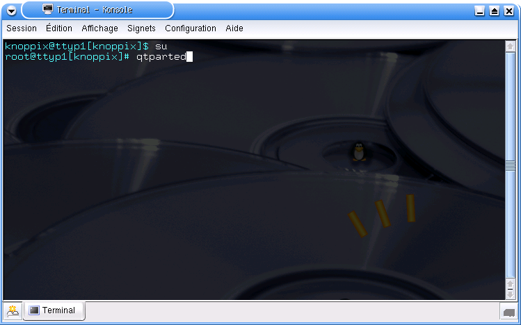
Task: Minimize the Konsole window
Action: pos(479,11)
